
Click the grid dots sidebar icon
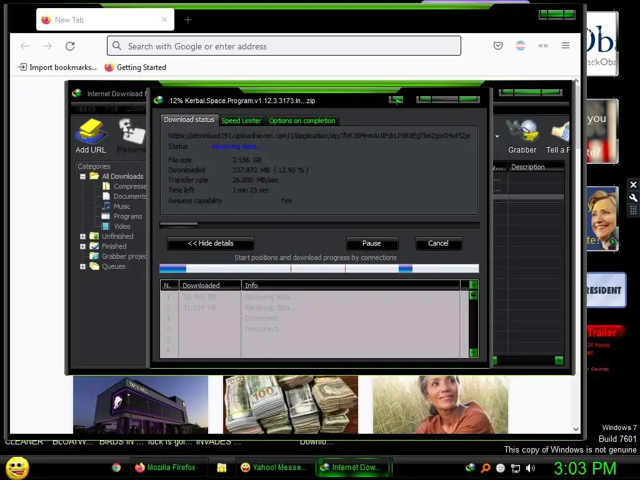click(x=633, y=211)
